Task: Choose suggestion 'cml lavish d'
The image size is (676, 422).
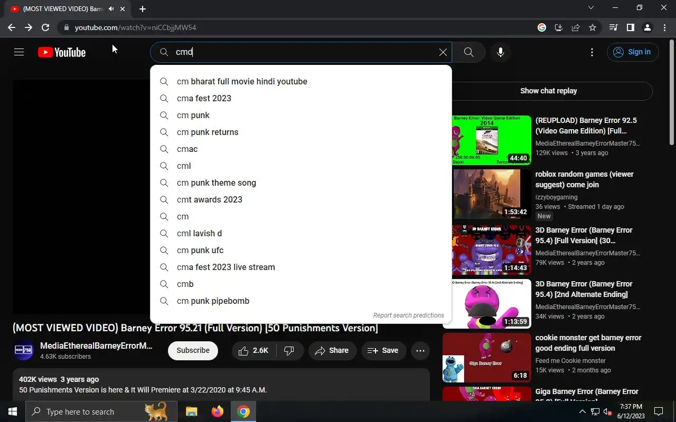Action: [x=301, y=233]
